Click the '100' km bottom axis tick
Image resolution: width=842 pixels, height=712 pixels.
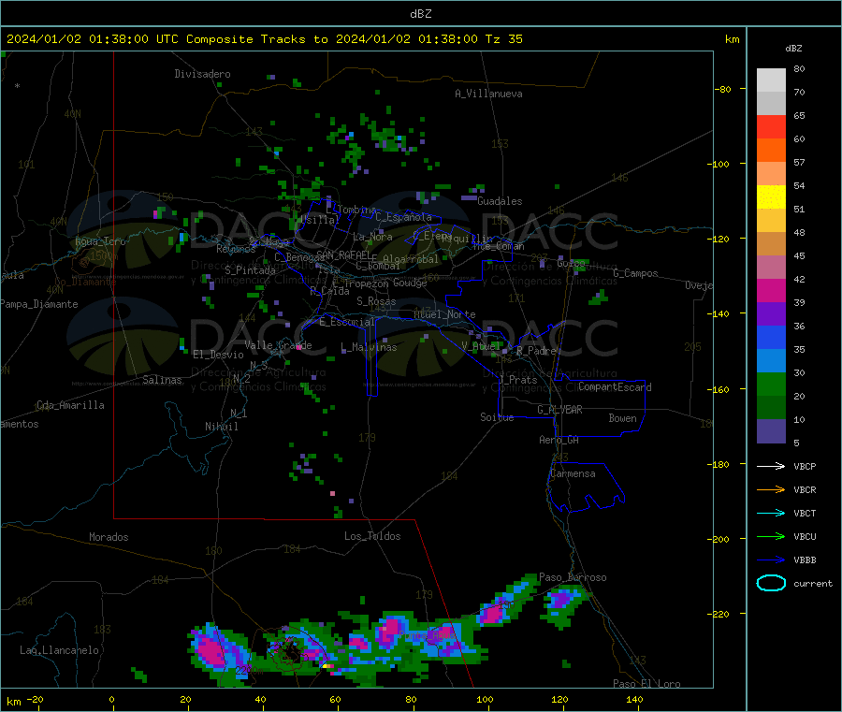tap(485, 699)
